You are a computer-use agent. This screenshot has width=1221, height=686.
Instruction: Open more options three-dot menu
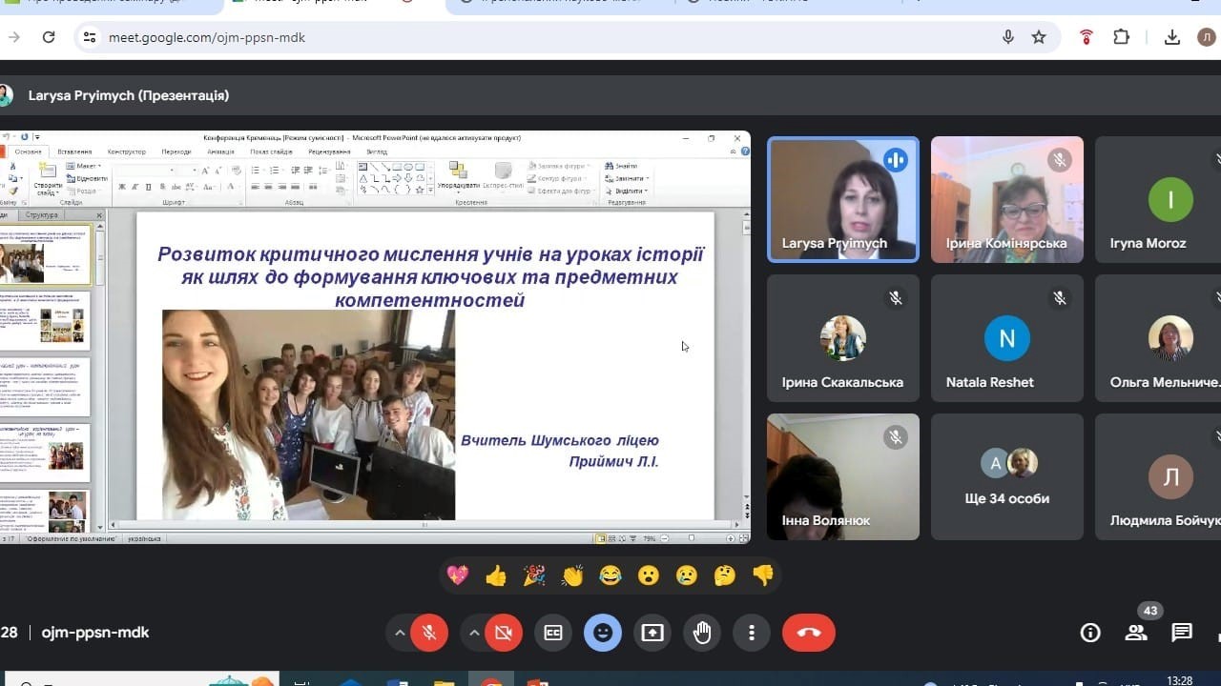click(x=752, y=633)
